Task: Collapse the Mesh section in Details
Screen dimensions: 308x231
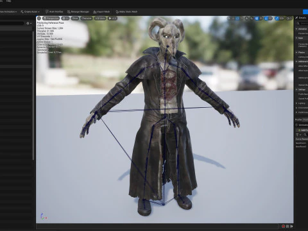Action: pos(296,38)
